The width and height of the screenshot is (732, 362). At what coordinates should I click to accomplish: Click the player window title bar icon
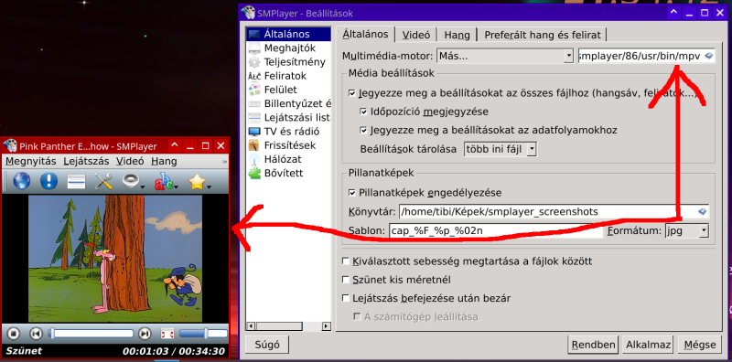point(10,146)
